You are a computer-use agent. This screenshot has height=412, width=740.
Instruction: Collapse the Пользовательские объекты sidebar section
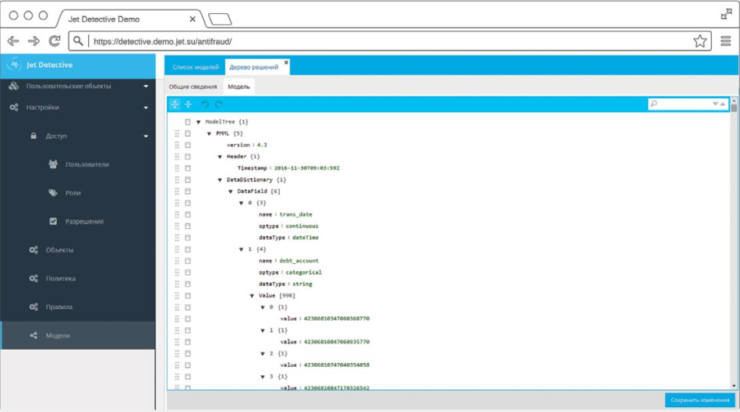146,86
